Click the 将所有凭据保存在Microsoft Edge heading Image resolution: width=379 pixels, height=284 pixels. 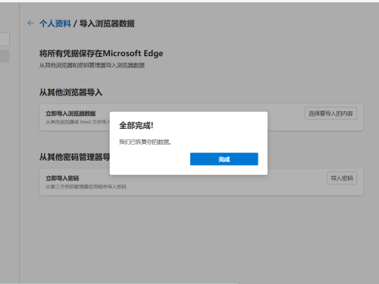click(x=101, y=53)
